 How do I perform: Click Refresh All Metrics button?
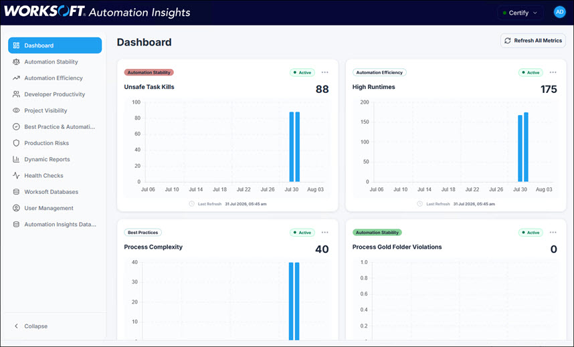coord(533,41)
